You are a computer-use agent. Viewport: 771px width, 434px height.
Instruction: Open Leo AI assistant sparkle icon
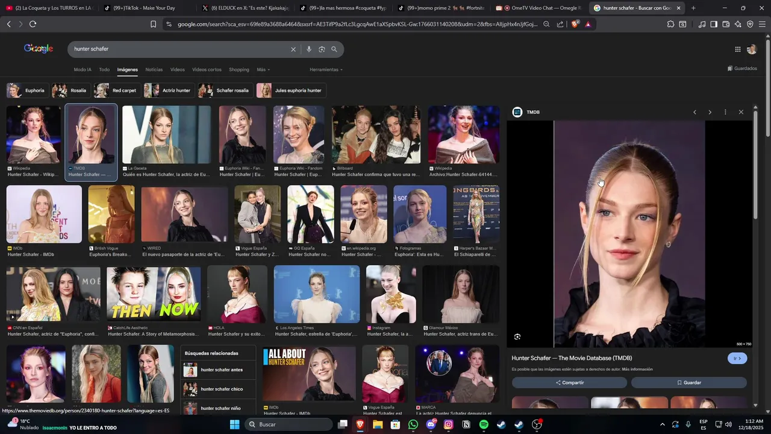pos(738,24)
